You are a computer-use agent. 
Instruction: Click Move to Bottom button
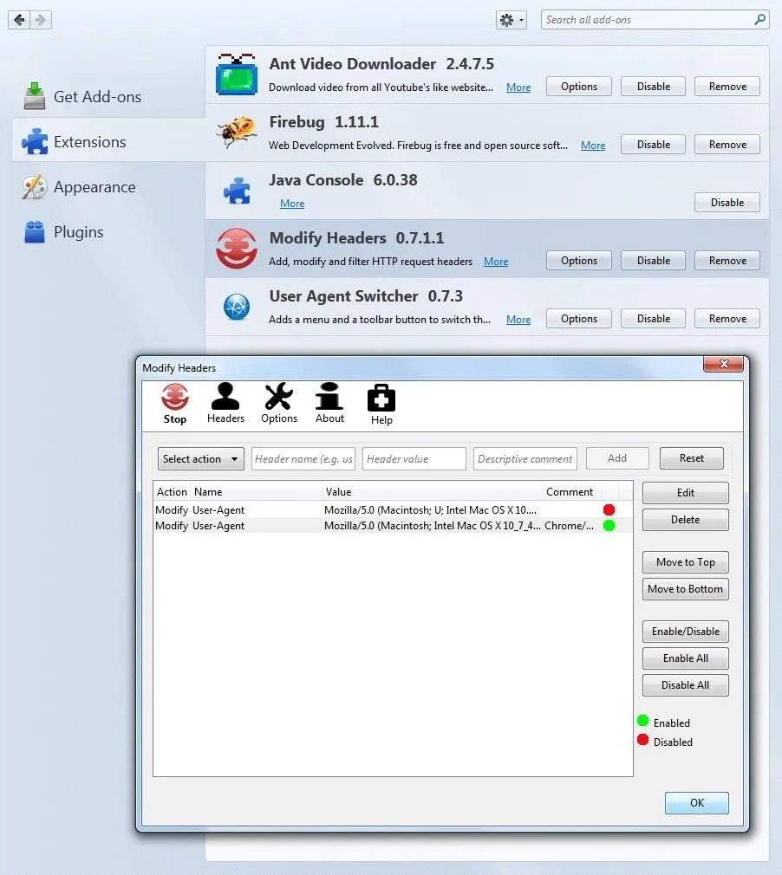[686, 589]
